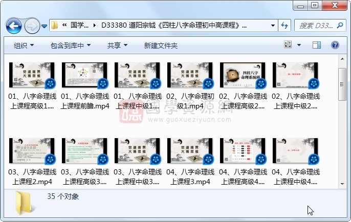This screenshot has width=351, height=222.
Task: Click scrollbar down arrow
Action: point(342,184)
